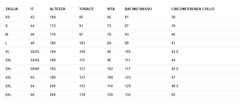Select the BACINO BASSO header
Viewport: 243px width, 105px height.
coord(138,9)
